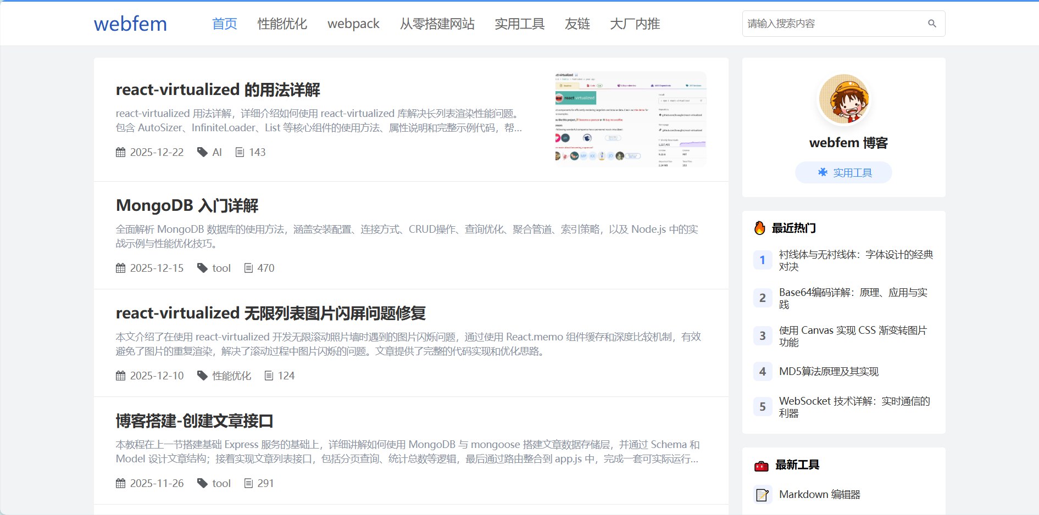Click the red toolbox icon beside 最新工具
The width and height of the screenshot is (1039, 515).
click(761, 464)
